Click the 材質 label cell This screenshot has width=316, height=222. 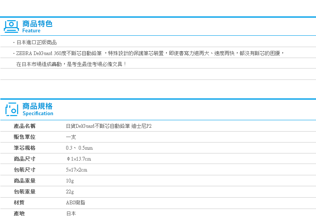click(x=19, y=203)
